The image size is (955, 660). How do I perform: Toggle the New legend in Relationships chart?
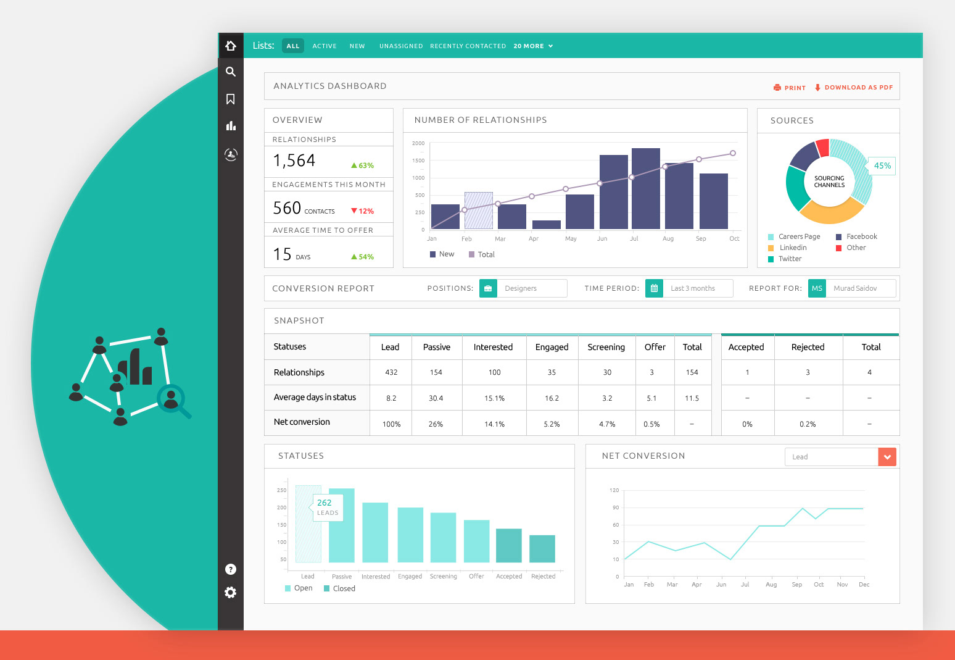tap(442, 254)
